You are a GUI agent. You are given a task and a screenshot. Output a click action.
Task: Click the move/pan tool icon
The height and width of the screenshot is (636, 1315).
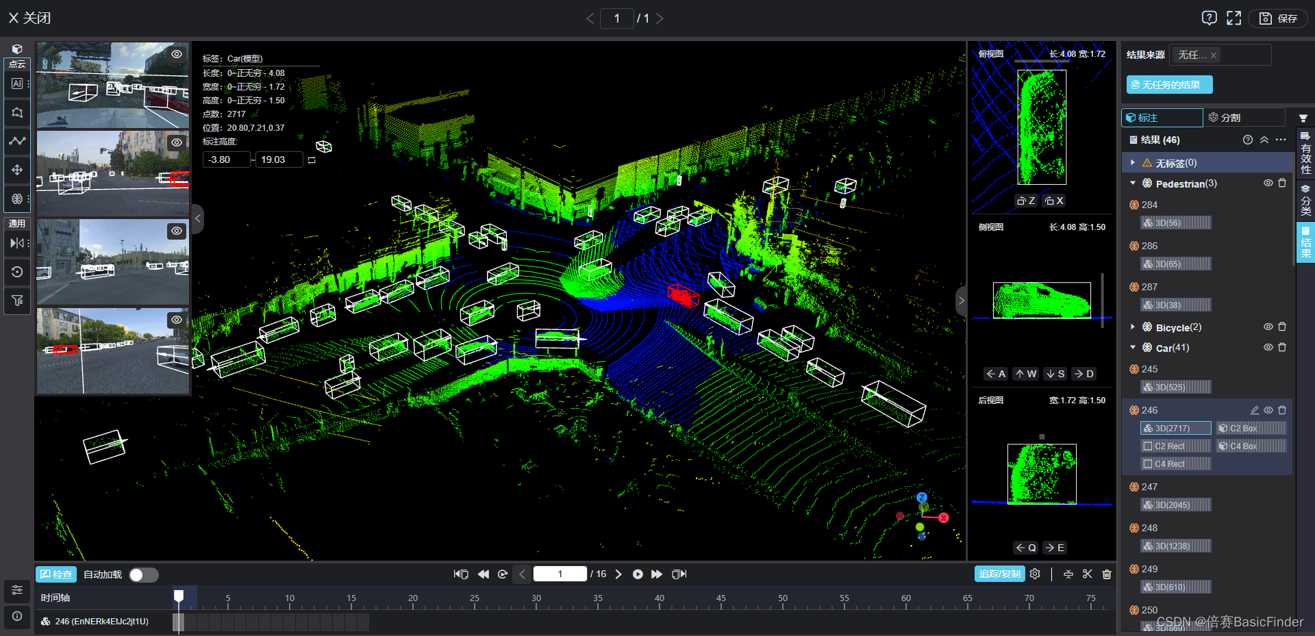coord(17,170)
